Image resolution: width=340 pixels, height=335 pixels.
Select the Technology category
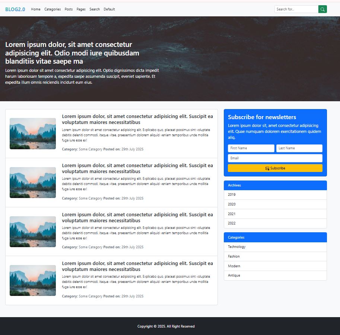236,246
